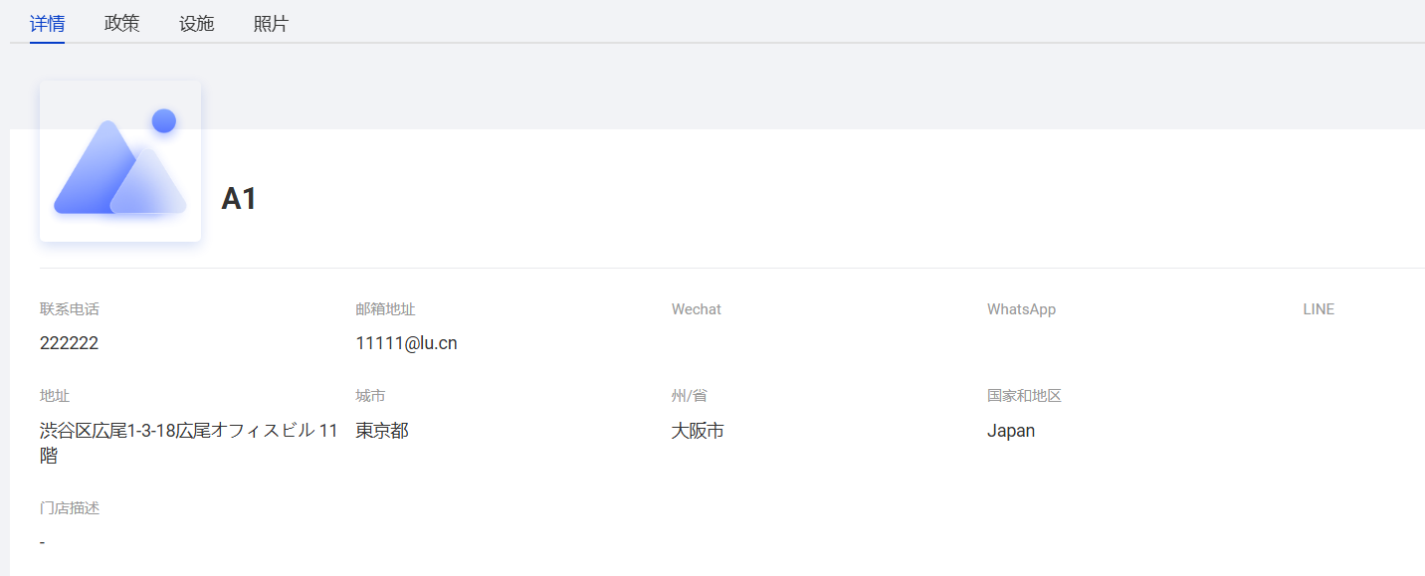Viewport: 1425px width, 576px height.
Task: Click the country value Japan
Action: click(x=1010, y=431)
